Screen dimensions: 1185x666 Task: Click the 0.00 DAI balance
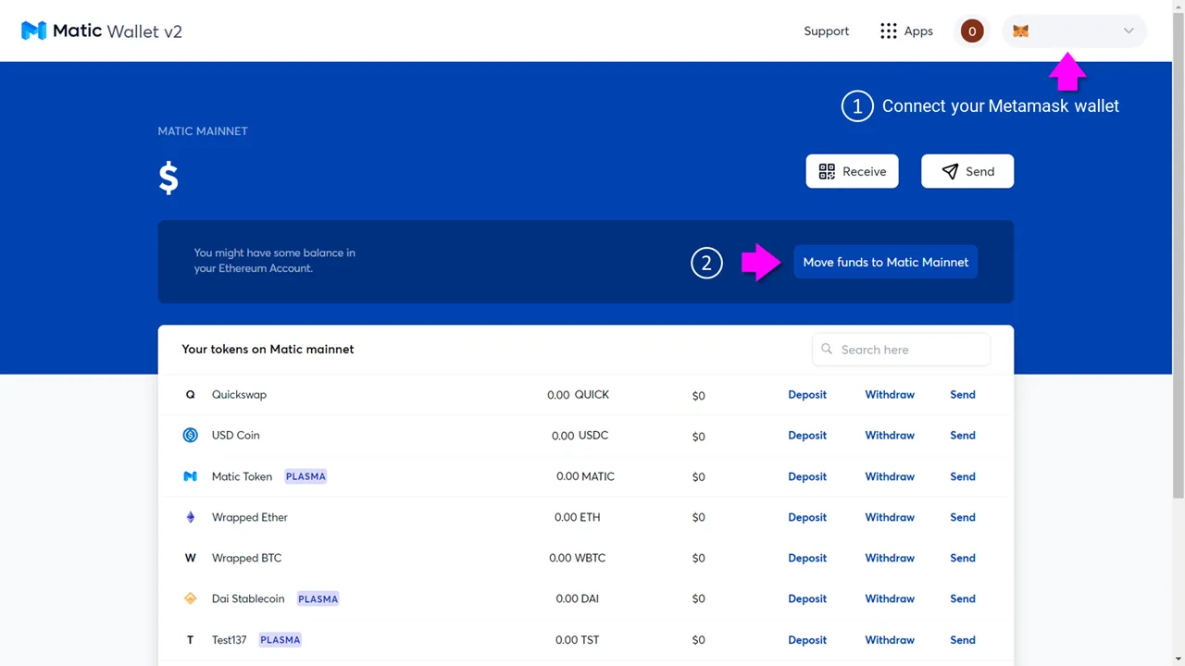click(x=578, y=599)
